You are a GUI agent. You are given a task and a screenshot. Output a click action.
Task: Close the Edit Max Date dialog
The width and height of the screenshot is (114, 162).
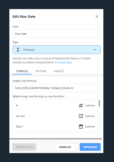(97, 17)
